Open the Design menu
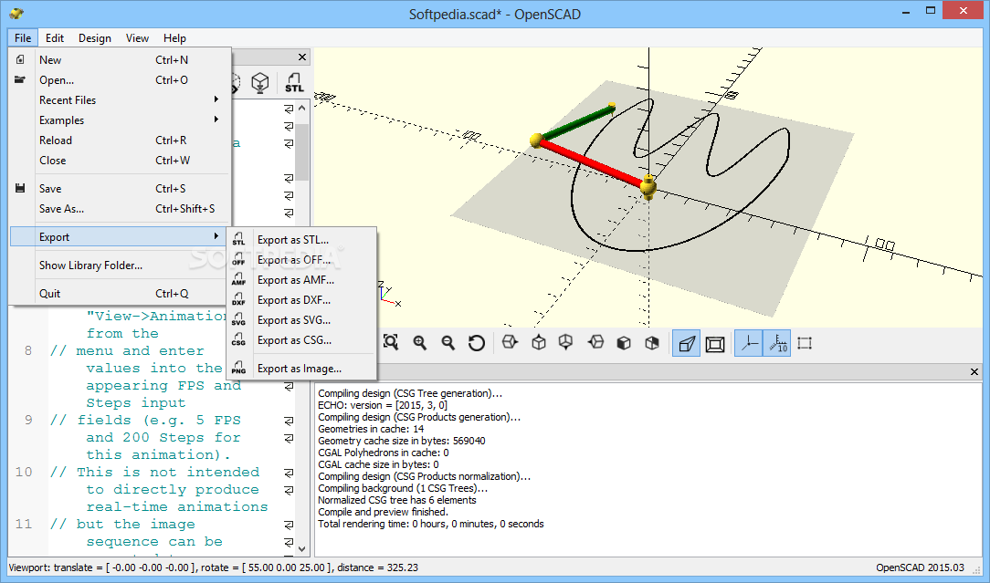990x583 pixels. (x=95, y=37)
